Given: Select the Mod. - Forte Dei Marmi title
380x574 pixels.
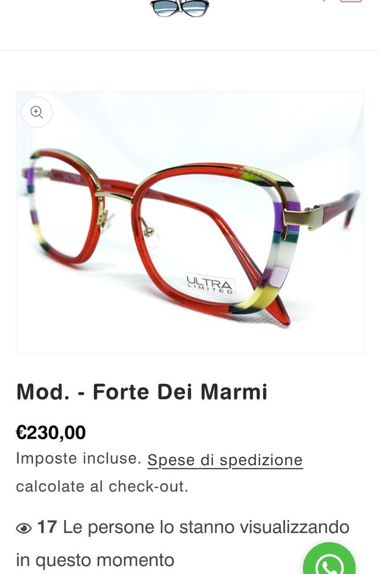Looking at the screenshot, I should pos(142,392).
